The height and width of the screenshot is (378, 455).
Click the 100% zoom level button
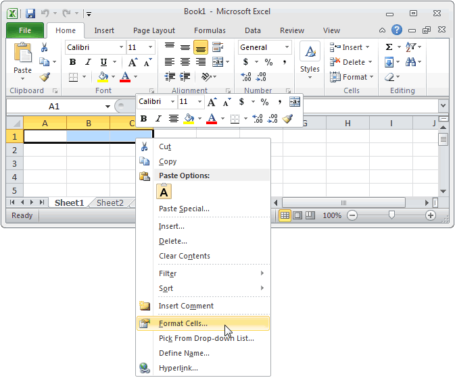[332, 215]
